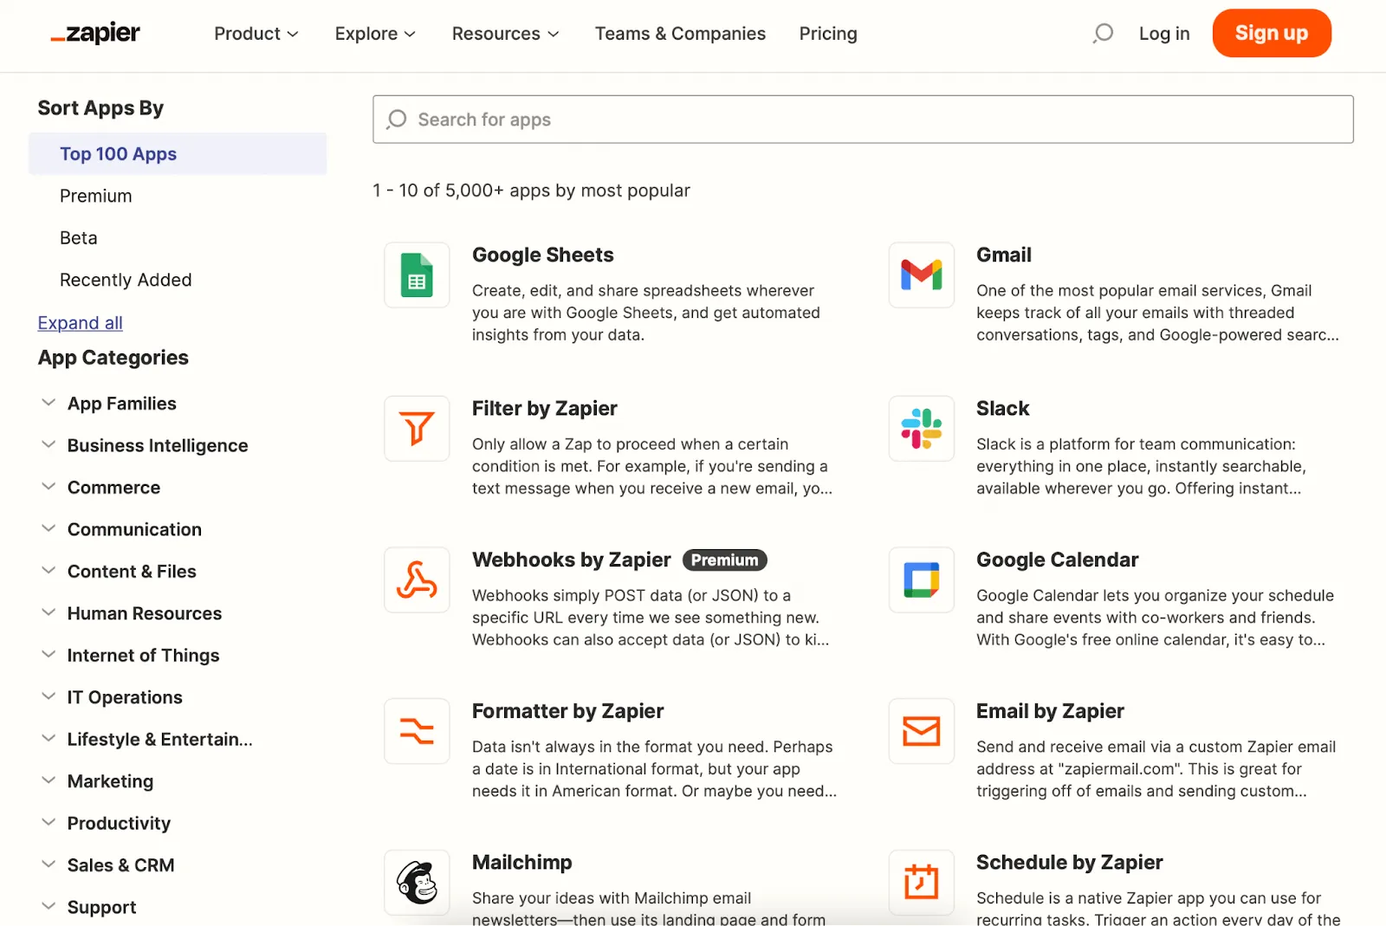Filter apps by Beta status
The height and width of the screenshot is (926, 1386).
[78, 237]
